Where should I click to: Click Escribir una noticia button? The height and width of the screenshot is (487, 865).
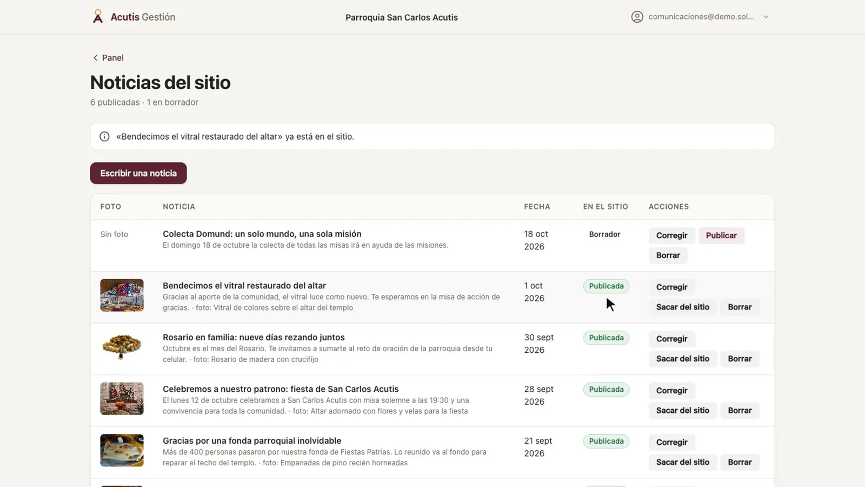coord(138,173)
